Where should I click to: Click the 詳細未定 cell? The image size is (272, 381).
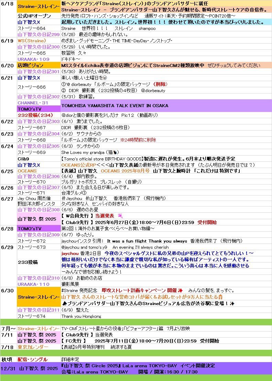(x=166, y=360)
